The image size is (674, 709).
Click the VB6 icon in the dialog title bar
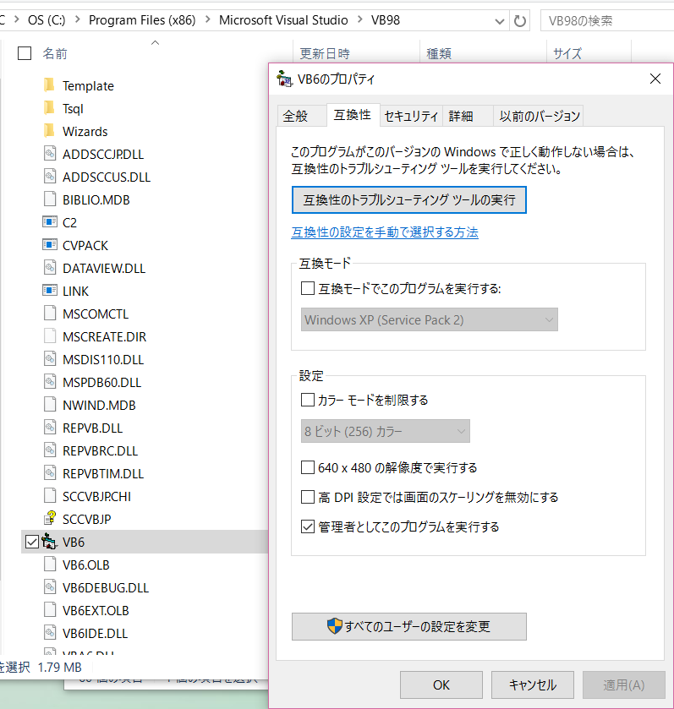[x=284, y=79]
